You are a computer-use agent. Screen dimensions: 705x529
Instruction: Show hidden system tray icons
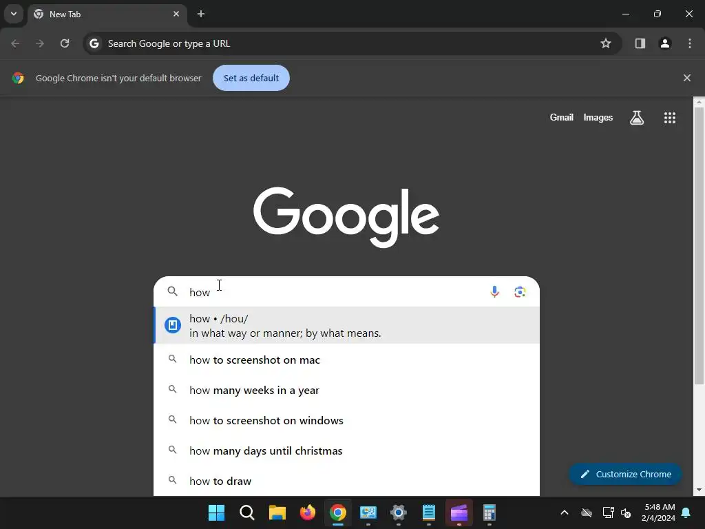(x=565, y=512)
